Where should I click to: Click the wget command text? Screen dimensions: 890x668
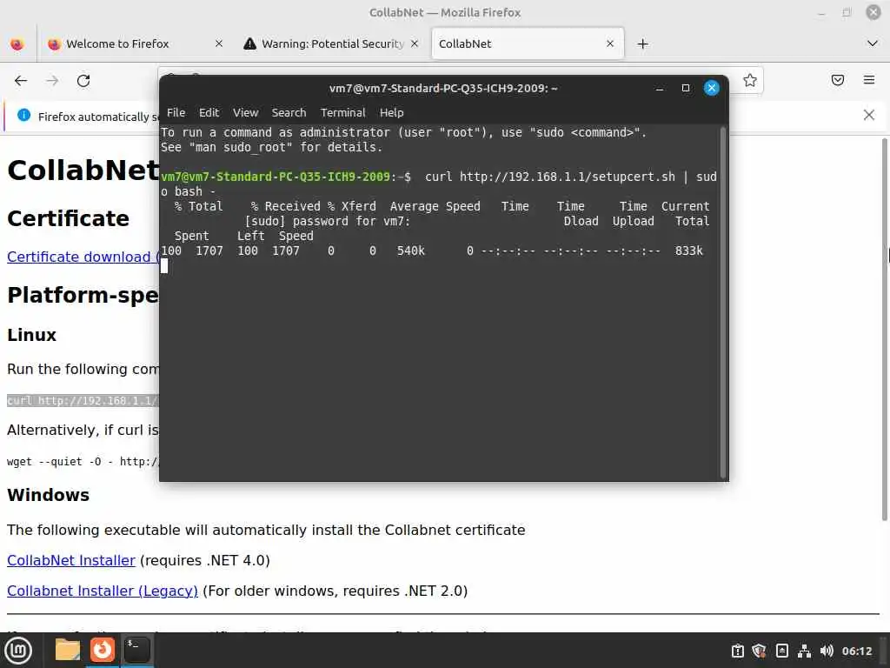83,461
